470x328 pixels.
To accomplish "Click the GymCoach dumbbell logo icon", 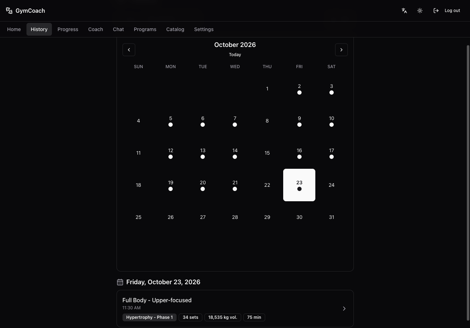I will point(9,11).
